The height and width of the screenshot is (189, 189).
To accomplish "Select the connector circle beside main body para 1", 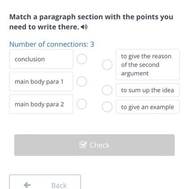I will click(82, 82).
